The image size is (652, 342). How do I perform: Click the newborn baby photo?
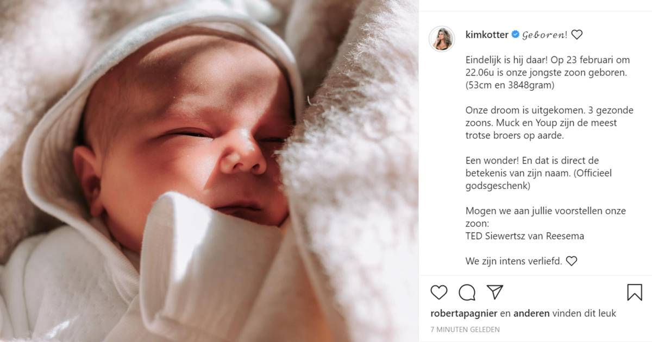tap(209, 171)
